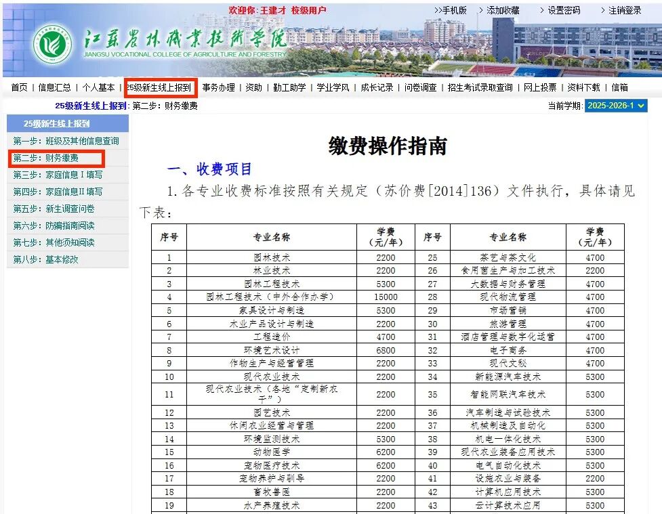662x514 pixels.
Task: Select 第二步：财务缴费 in the sidebar
Action: pyautogui.click(x=45, y=158)
